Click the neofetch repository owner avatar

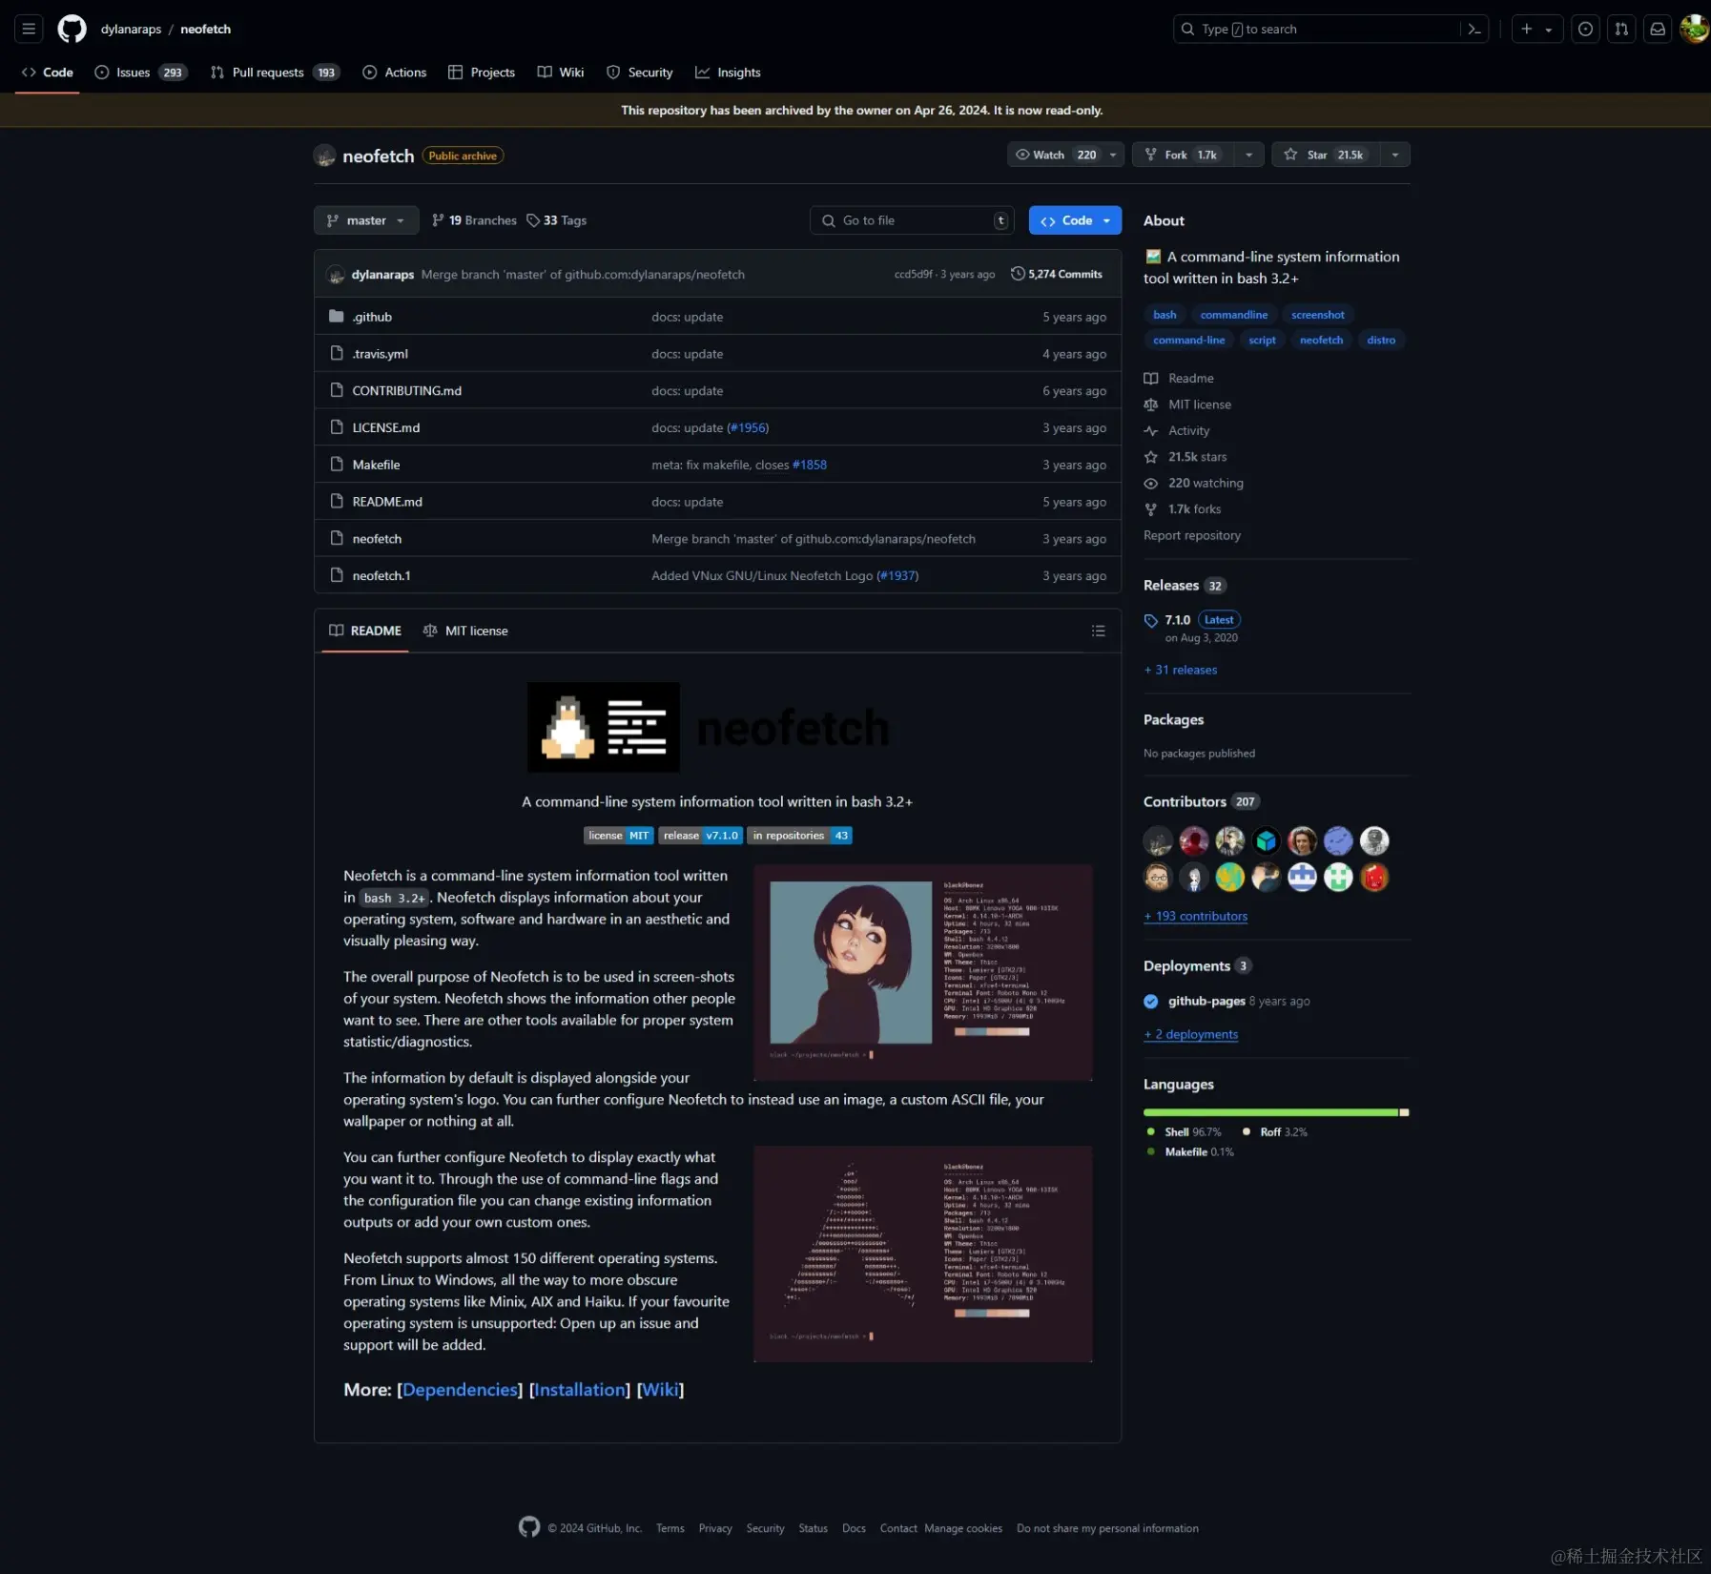pos(324,155)
